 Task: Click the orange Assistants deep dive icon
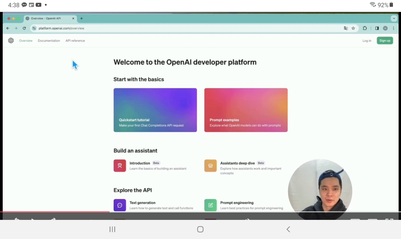(210, 166)
